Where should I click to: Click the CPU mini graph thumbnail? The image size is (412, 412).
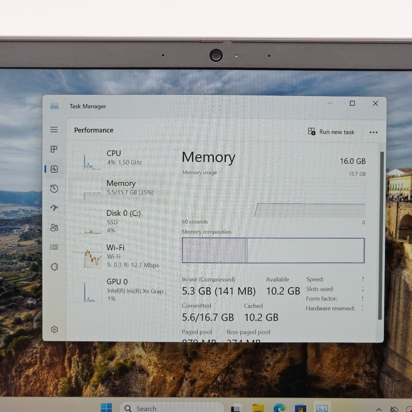click(x=87, y=160)
